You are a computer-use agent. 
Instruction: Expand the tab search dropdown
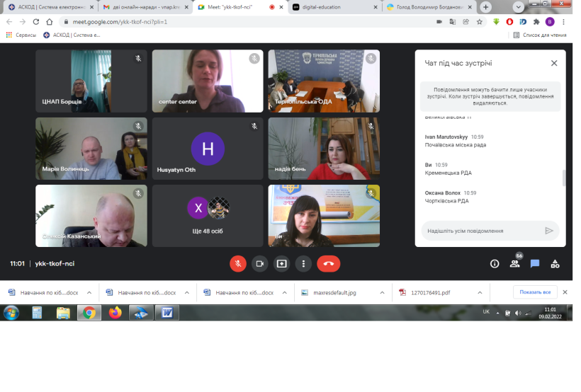518,7
